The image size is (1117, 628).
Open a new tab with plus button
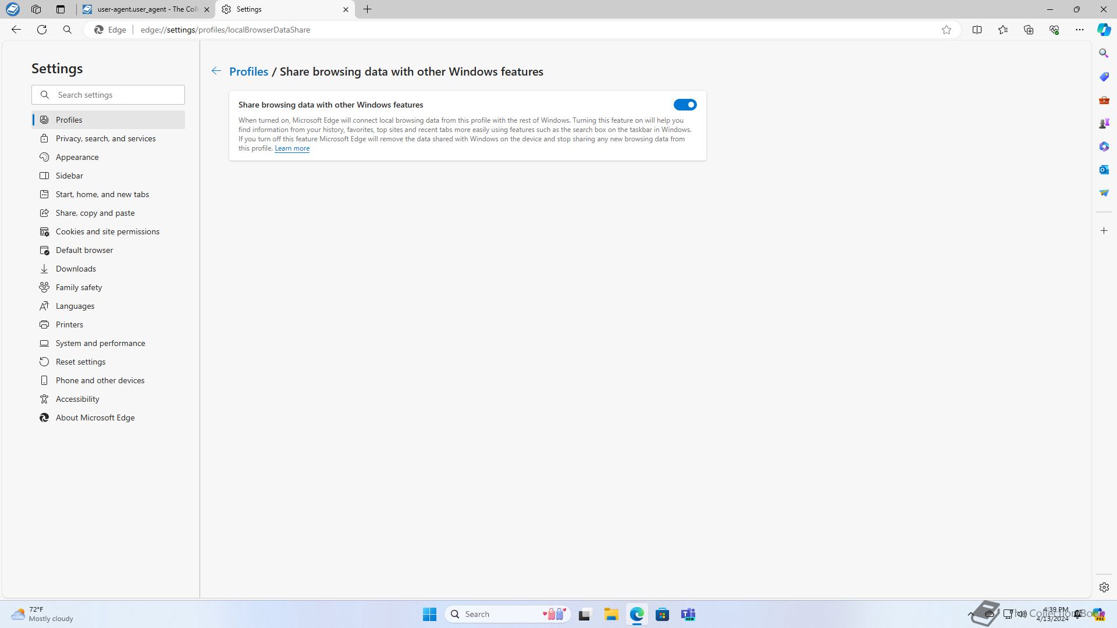[x=367, y=9]
